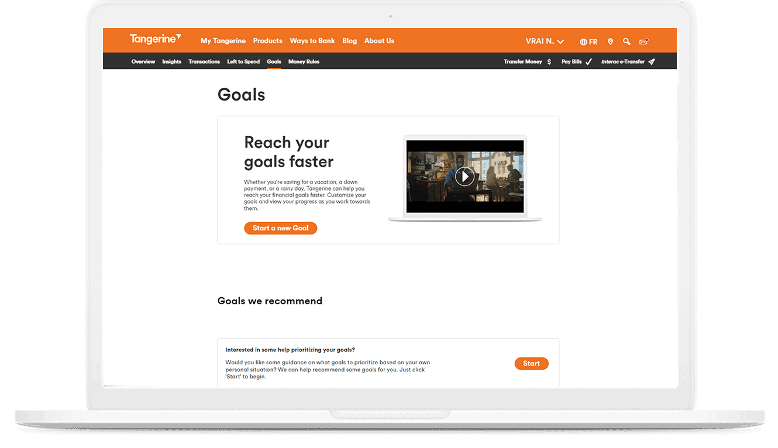Switch language to FR via globe
778x448 pixels.
pyautogui.click(x=588, y=42)
